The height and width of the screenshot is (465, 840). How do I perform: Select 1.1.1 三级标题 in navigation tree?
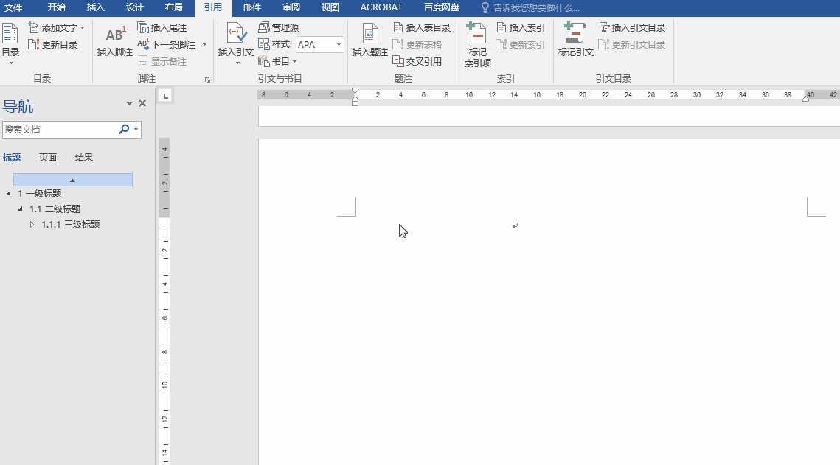70,224
